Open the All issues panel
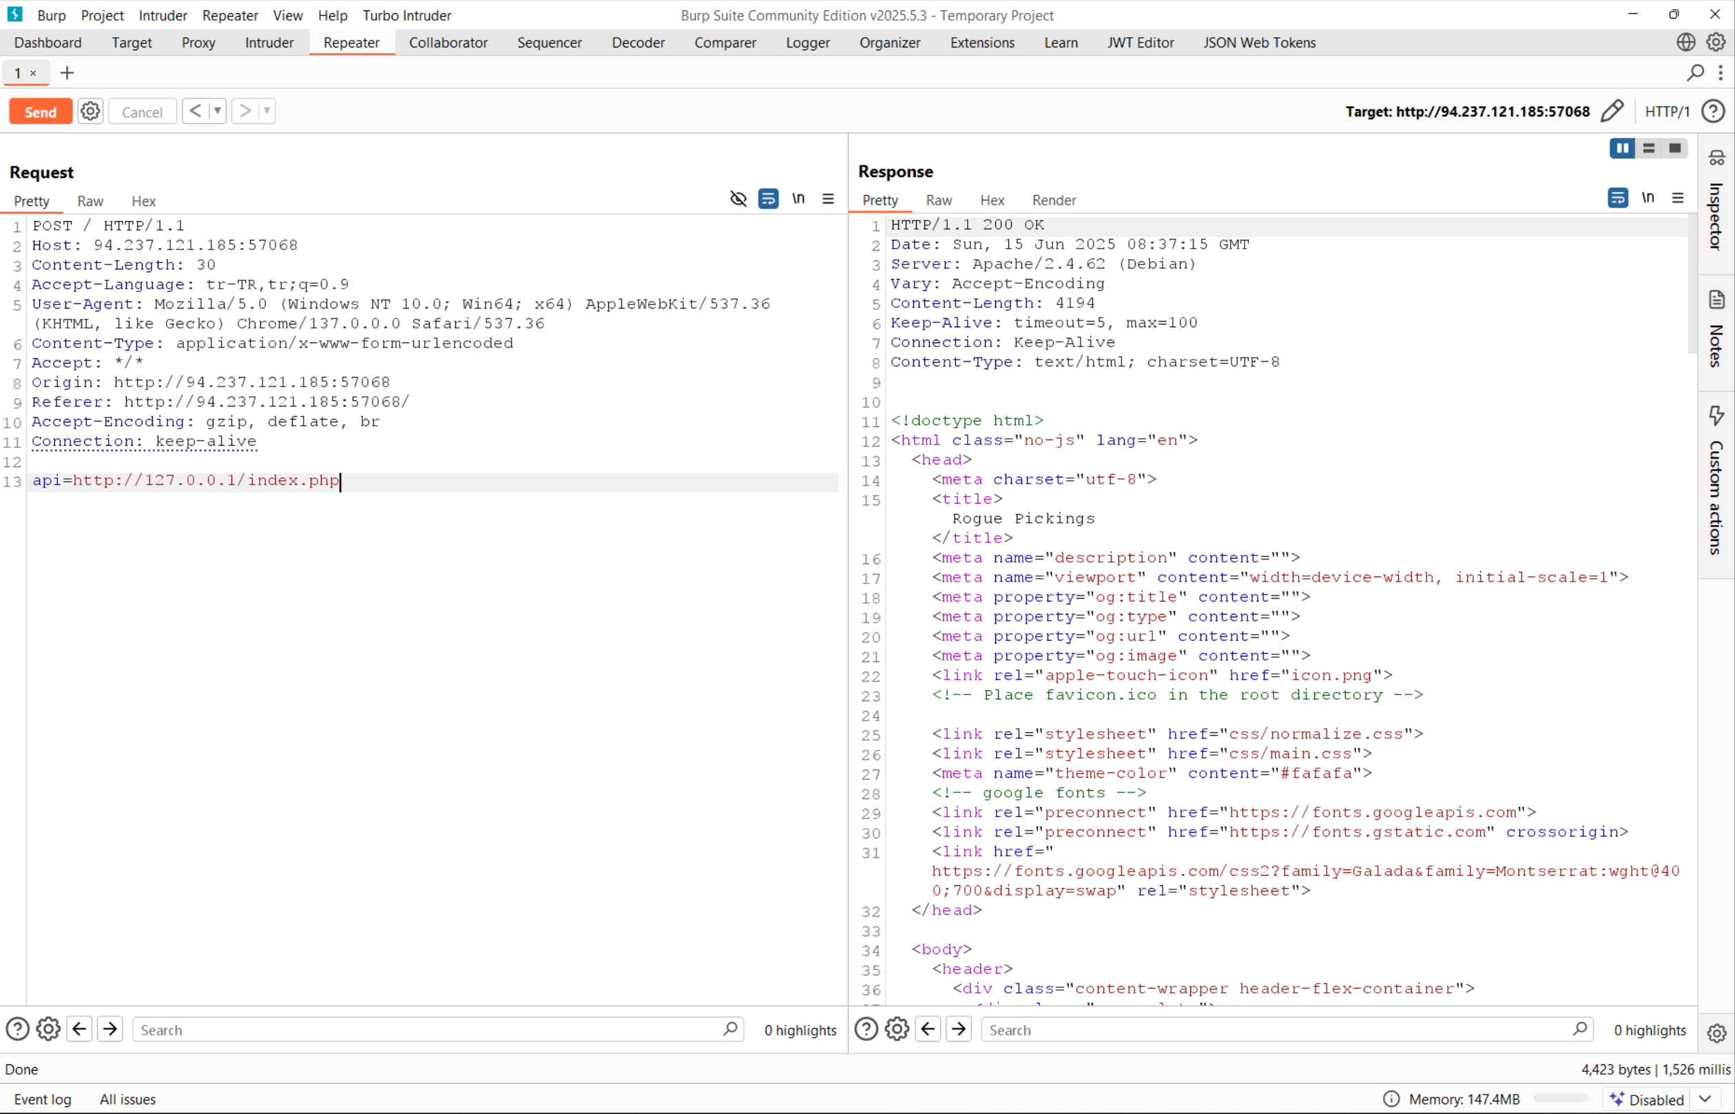1735x1114 pixels. (128, 1099)
